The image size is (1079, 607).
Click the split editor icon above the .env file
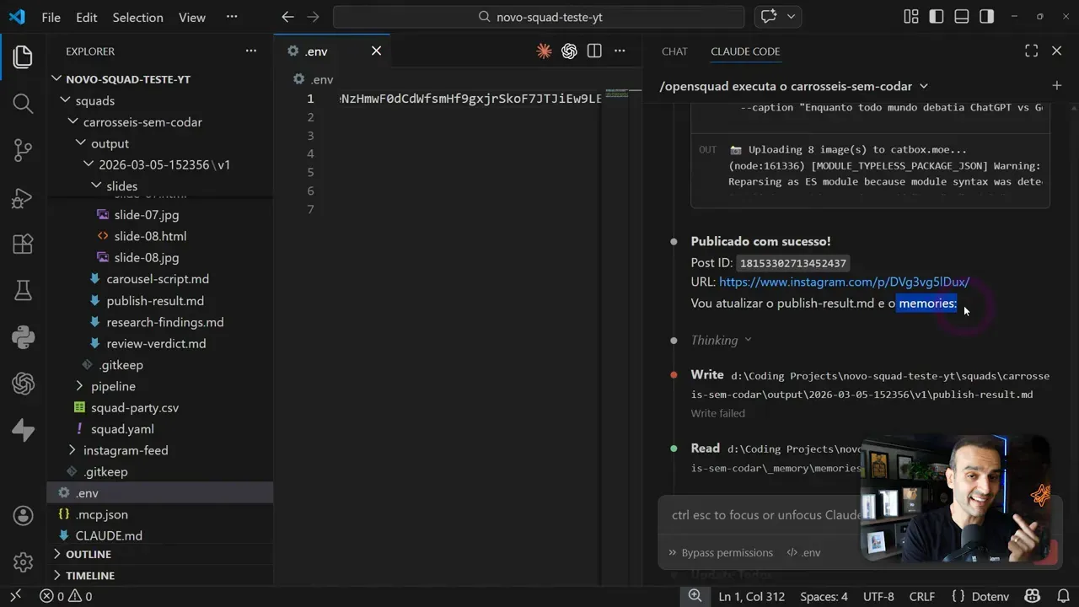point(594,51)
